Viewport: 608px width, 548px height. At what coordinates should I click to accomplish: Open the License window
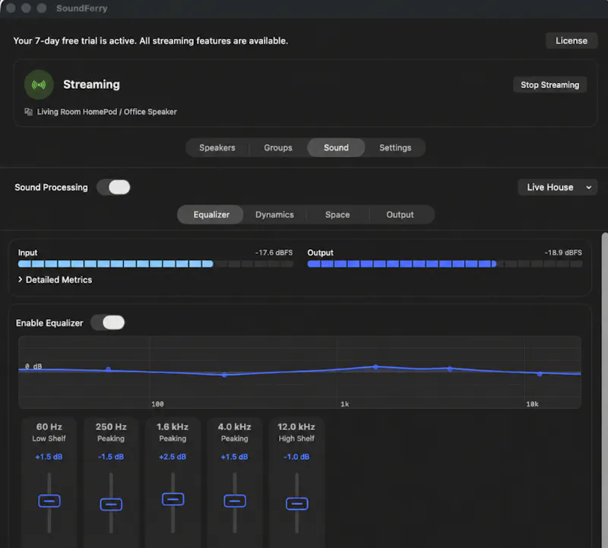tap(572, 41)
